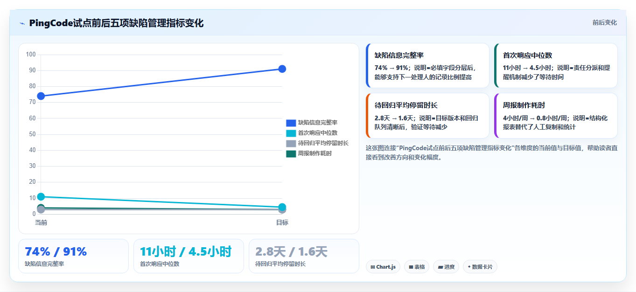The height and width of the screenshot is (292, 636).
Task: Click the 首次响应中位数 legend label
Action: coord(318,133)
